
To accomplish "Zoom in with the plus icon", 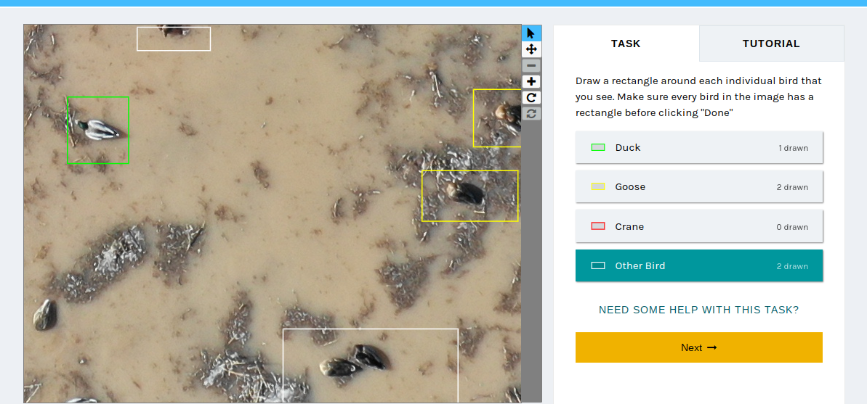I will coord(531,82).
